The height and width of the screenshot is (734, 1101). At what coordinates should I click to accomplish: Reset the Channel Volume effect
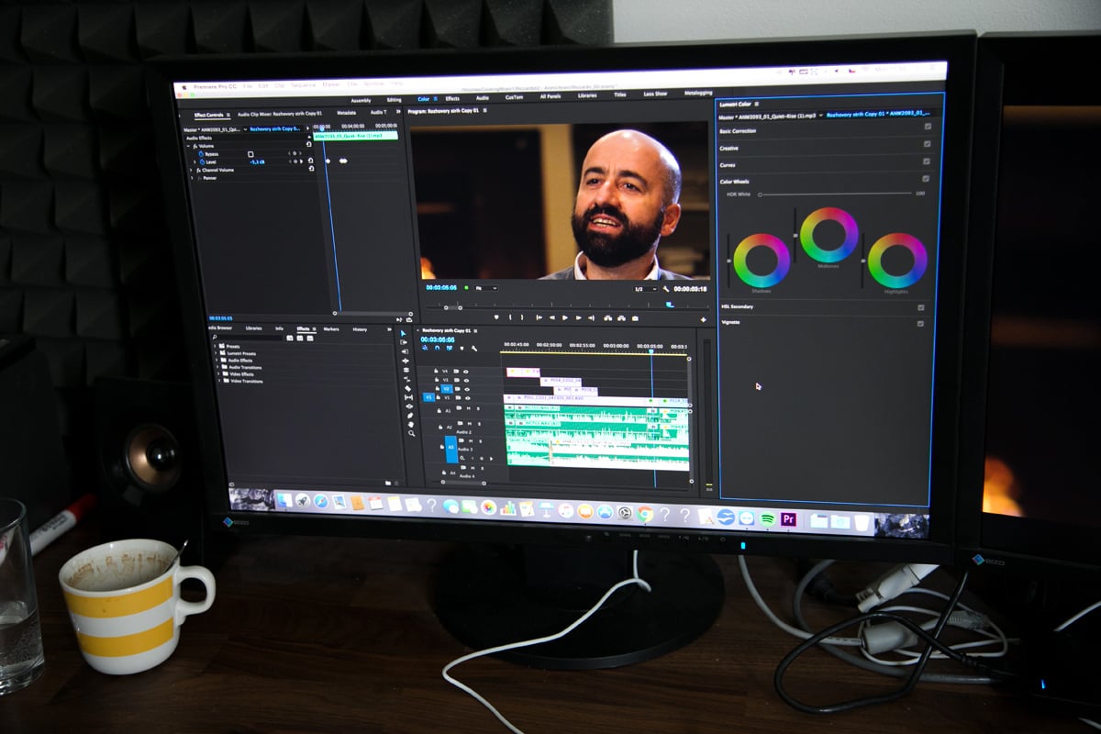pos(311,169)
